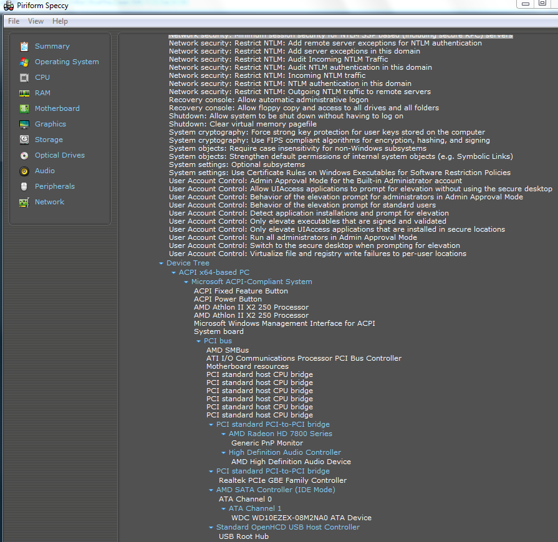Select the ATA Channel 0 entry
This screenshot has height=542, width=558.
tap(245, 499)
